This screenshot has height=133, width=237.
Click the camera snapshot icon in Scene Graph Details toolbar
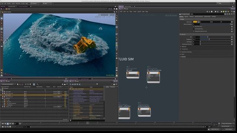114,84
